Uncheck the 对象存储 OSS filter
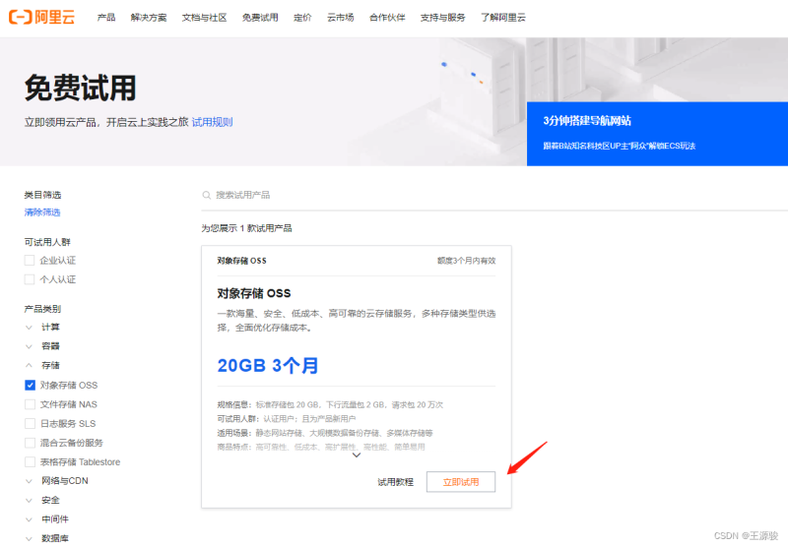 tap(30, 385)
